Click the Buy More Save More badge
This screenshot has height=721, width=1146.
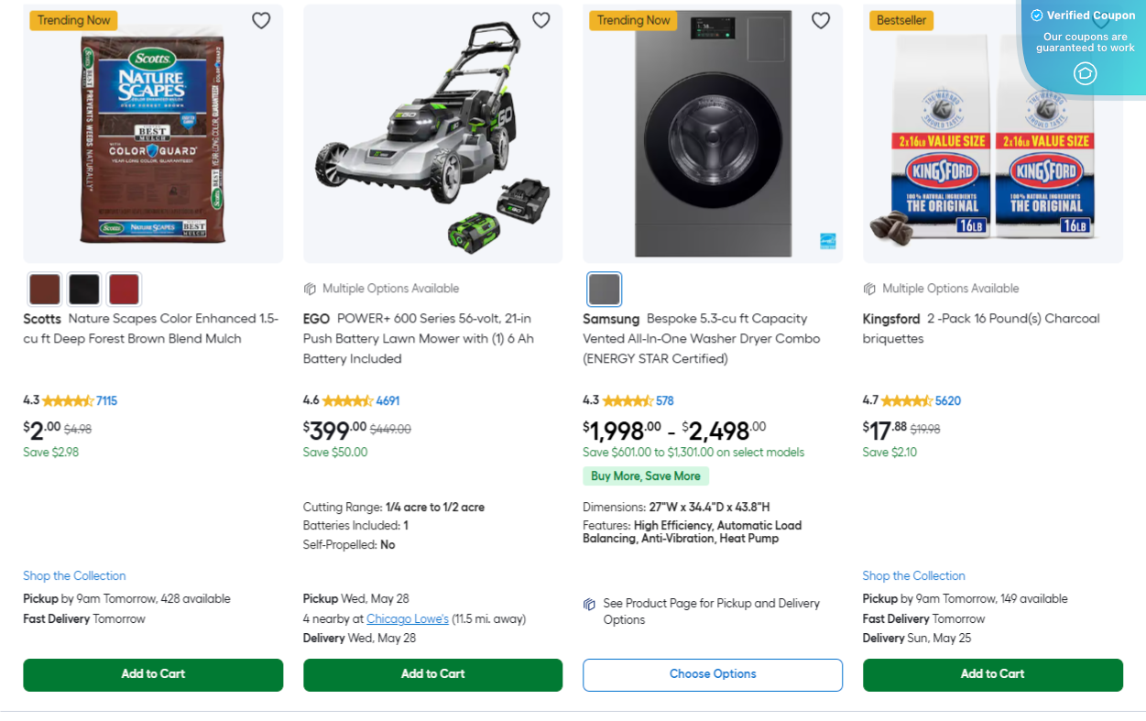click(646, 475)
